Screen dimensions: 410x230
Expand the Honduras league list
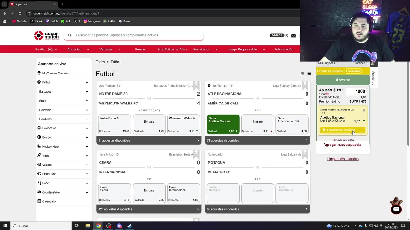(x=87, y=119)
